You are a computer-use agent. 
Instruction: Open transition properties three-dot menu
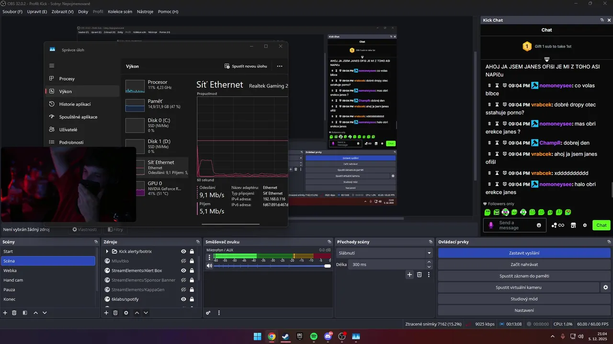tap(429, 274)
